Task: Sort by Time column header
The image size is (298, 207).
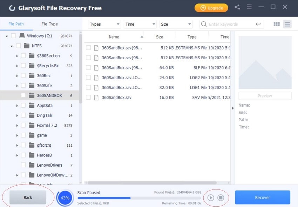Action: click(225, 37)
